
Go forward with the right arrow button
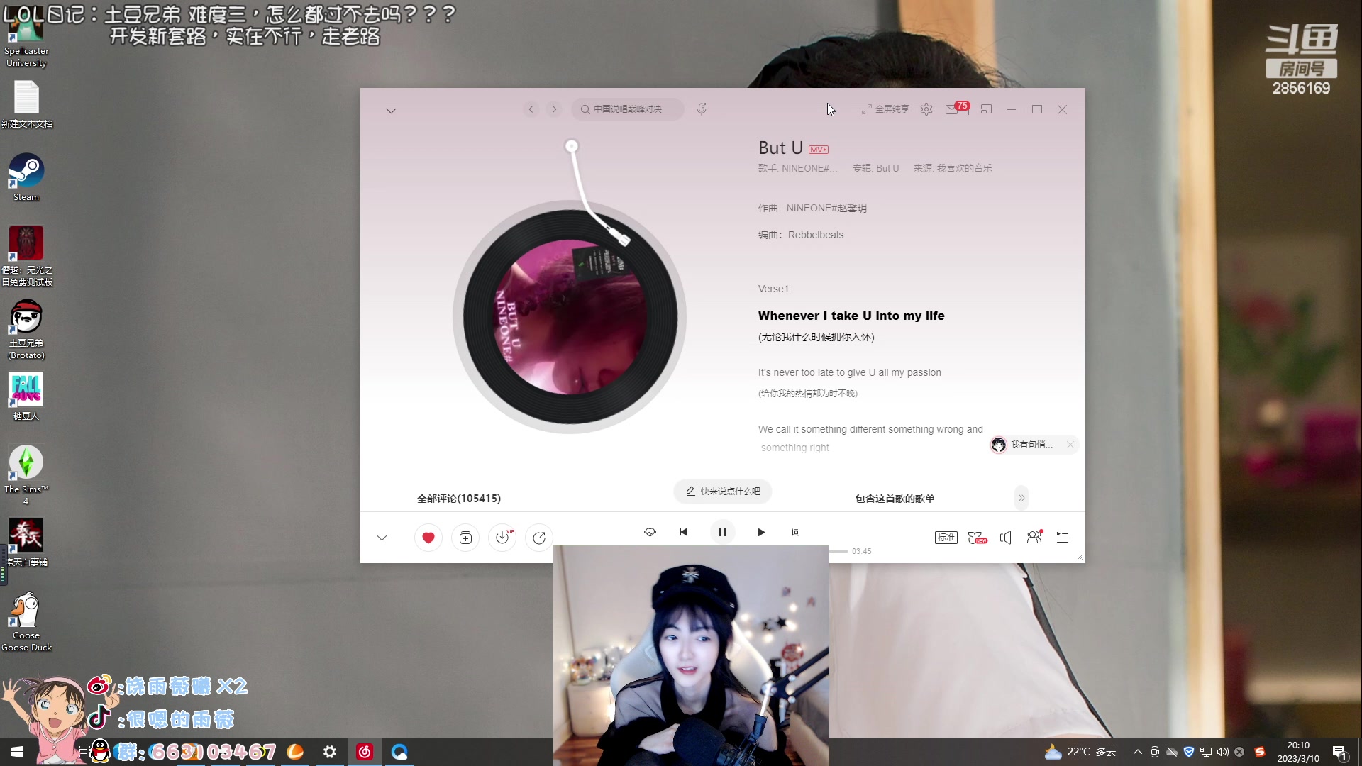(x=554, y=109)
